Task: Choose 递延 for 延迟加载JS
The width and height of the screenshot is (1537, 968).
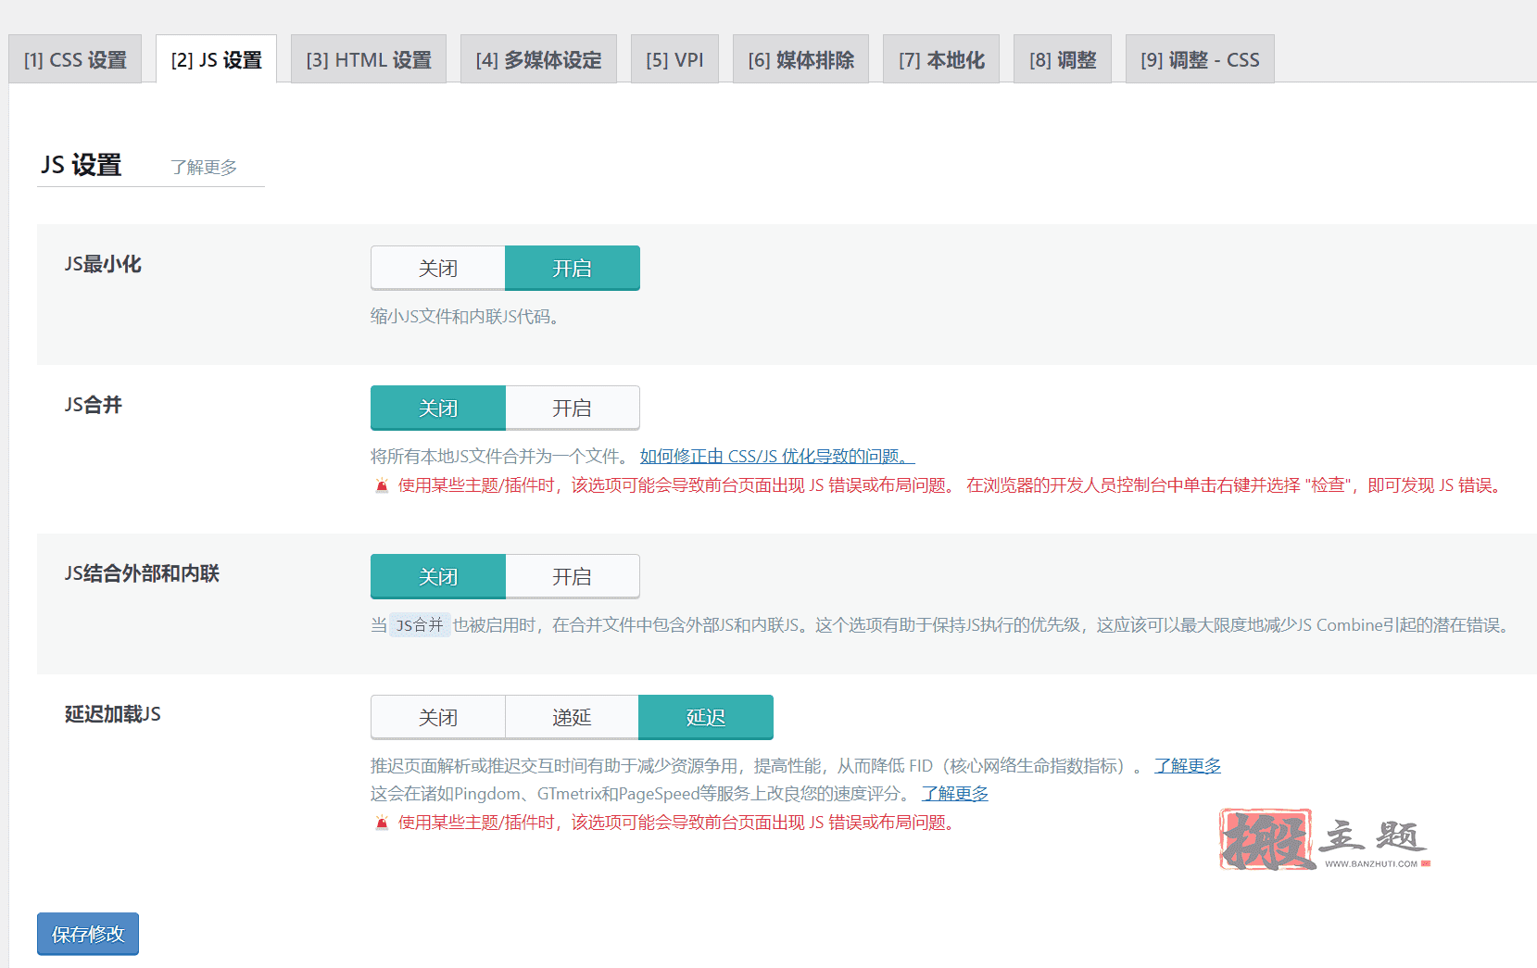Action: 572,717
